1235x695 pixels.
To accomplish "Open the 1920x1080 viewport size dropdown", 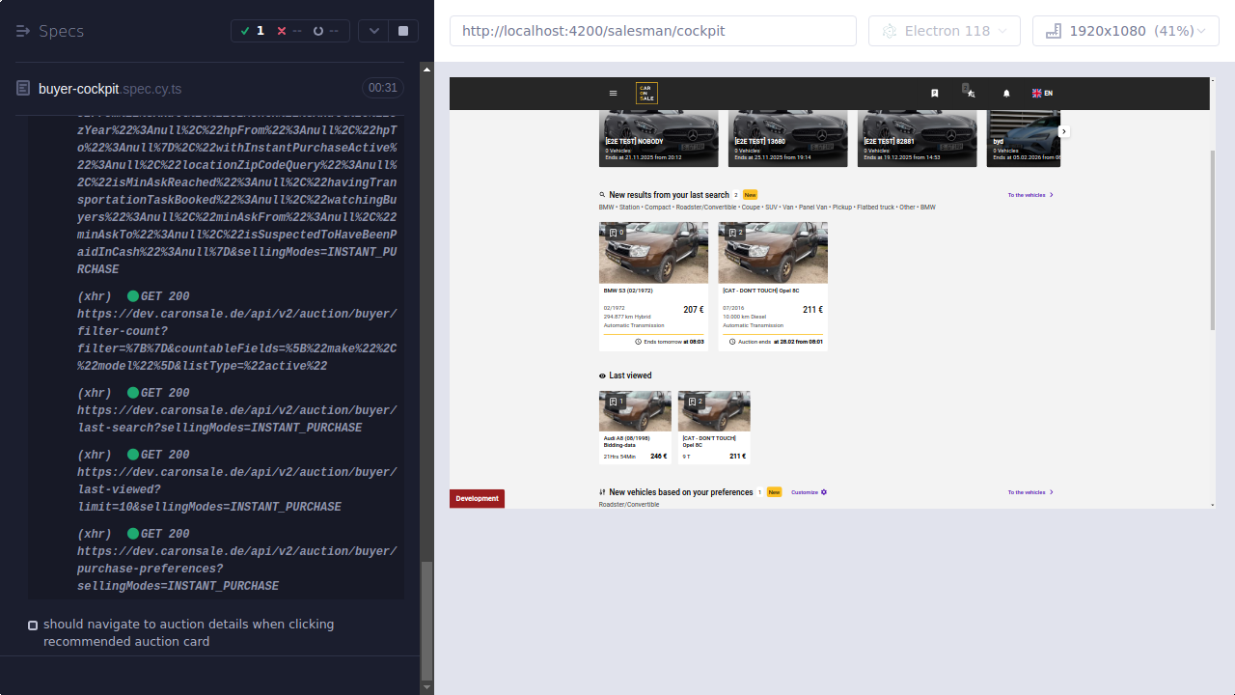I will 1125,31.
